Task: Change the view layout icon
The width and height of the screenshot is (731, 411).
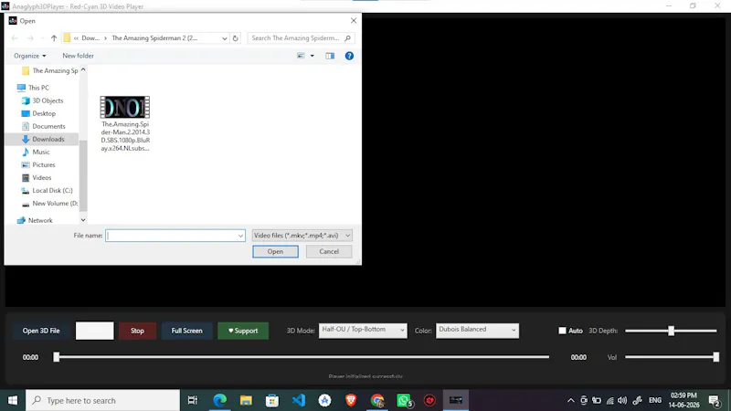Action: 301,56
